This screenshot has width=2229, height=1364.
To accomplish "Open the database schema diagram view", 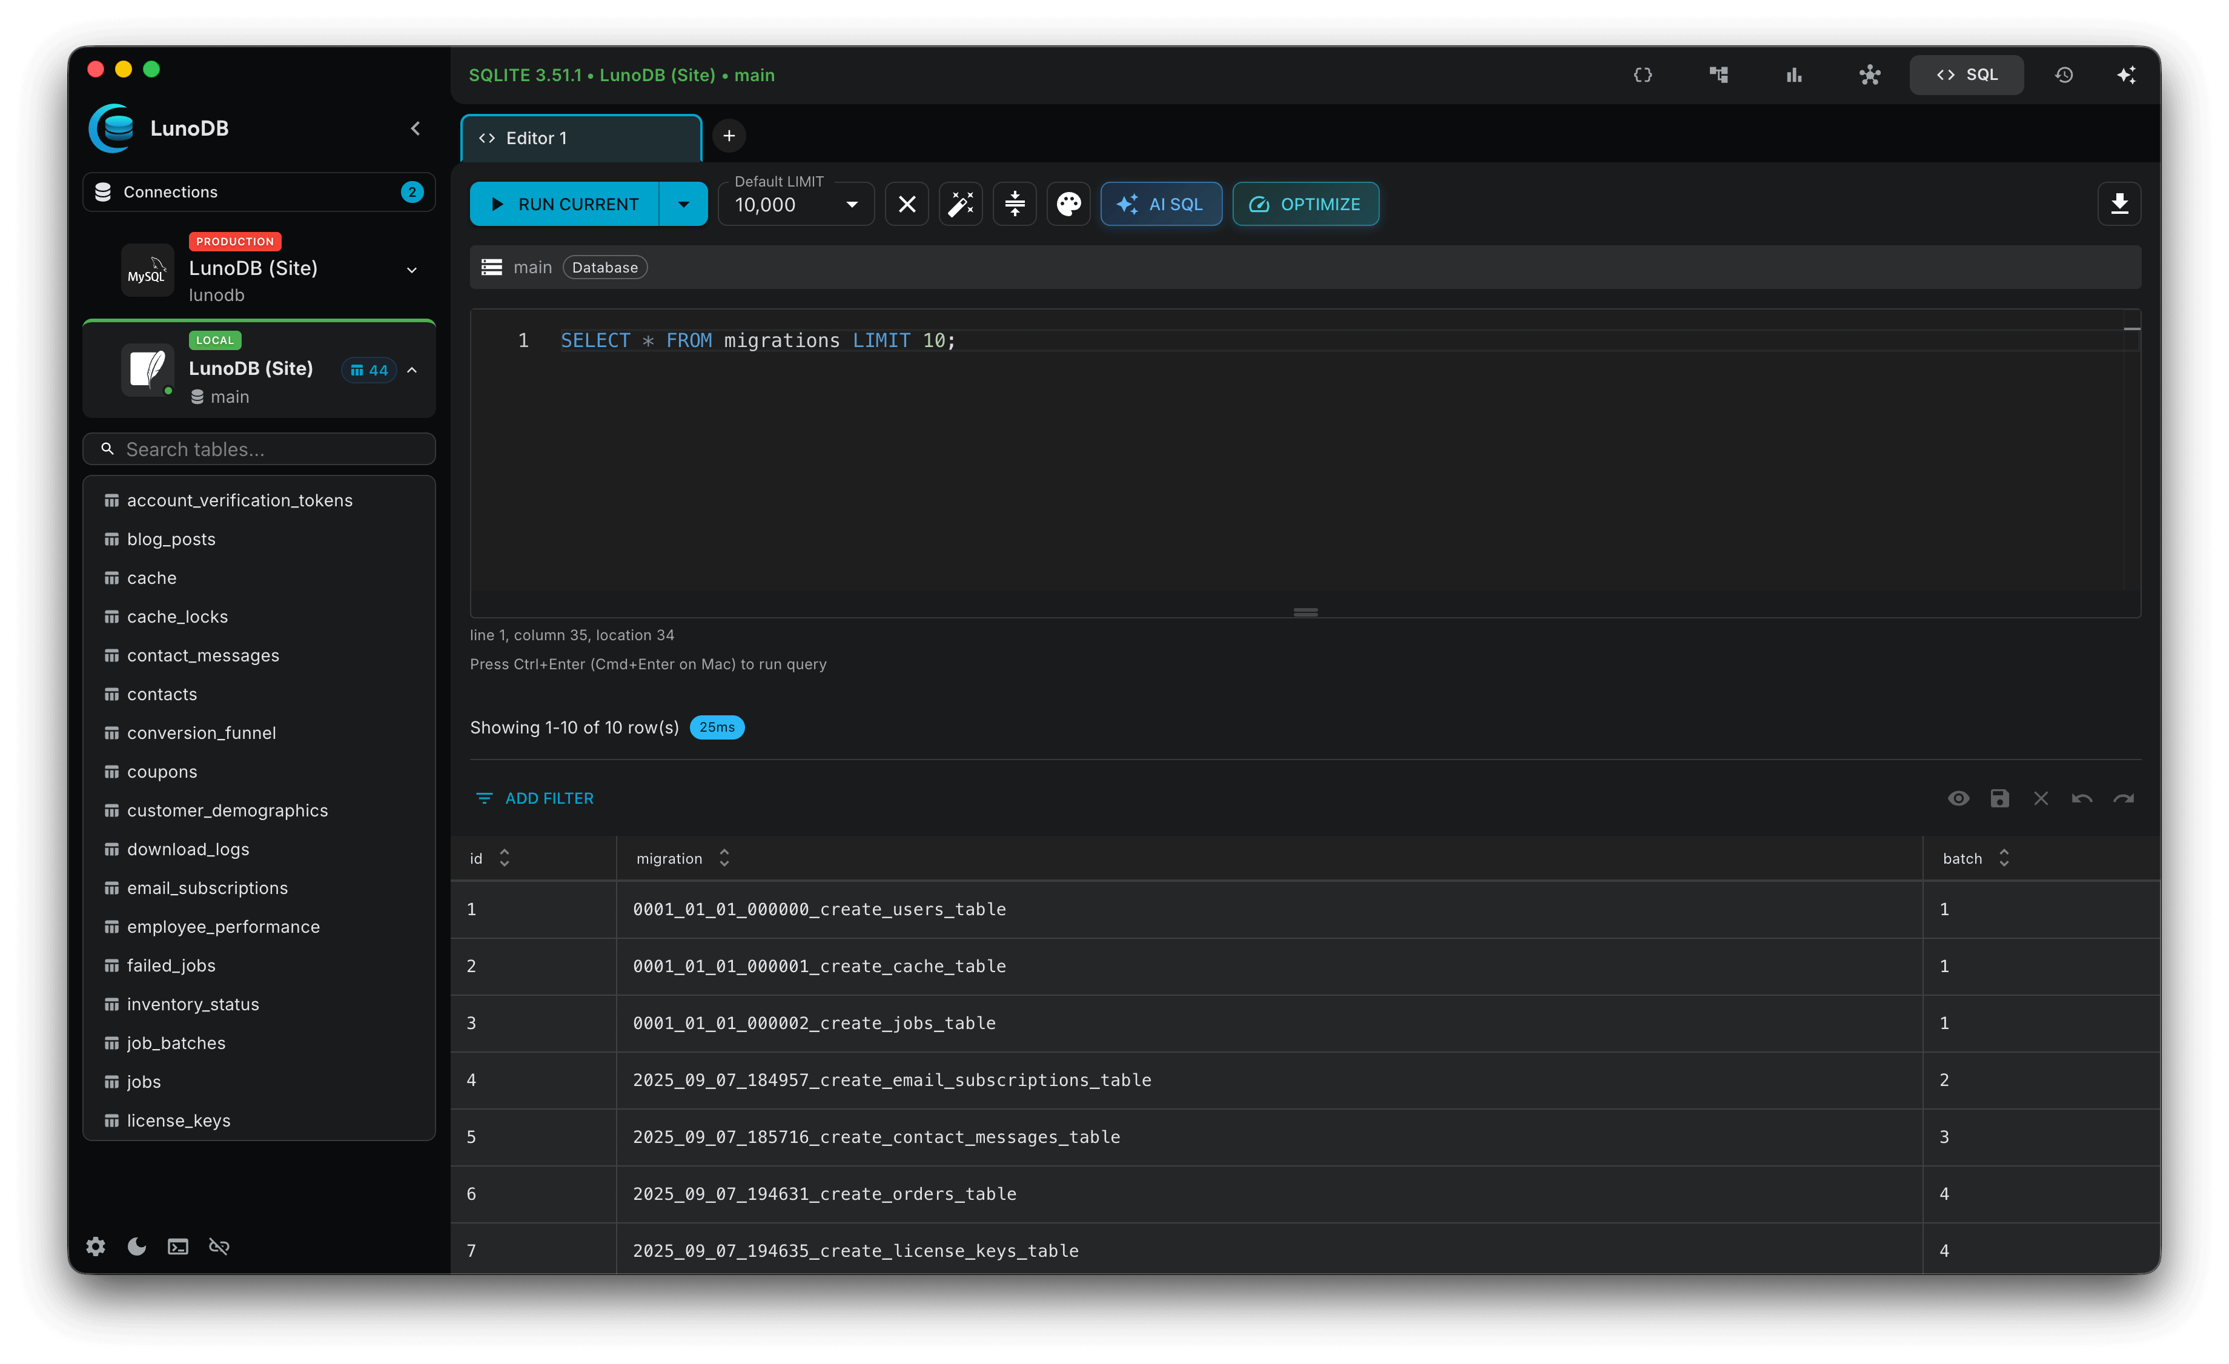I will point(1719,74).
